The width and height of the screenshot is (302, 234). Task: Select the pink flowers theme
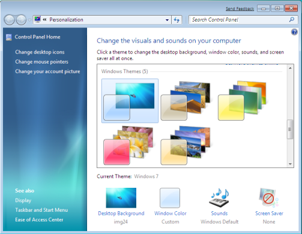[x=128, y=145]
